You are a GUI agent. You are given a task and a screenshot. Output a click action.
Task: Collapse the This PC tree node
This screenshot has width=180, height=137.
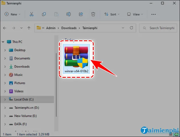click(3, 42)
